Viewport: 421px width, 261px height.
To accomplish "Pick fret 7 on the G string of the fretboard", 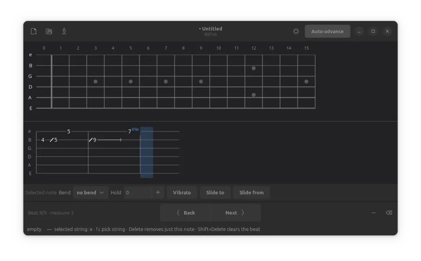I will click(x=166, y=76).
